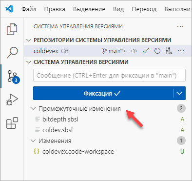Collapse the Промежуточные изменения group
Screen dimensions: 192x181
(33, 108)
